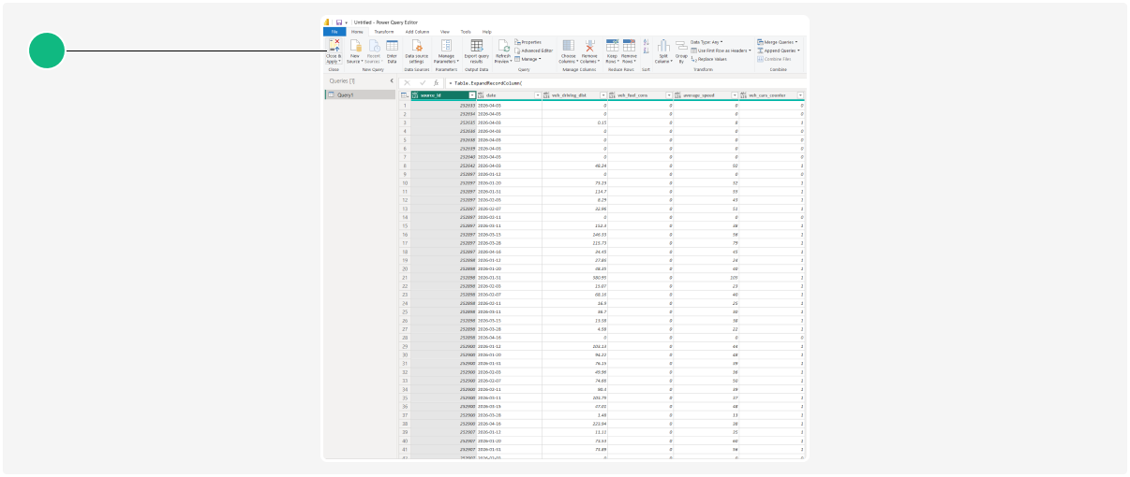Open the table menu icon at grid corner
The height and width of the screenshot is (477, 1130).
pyautogui.click(x=405, y=95)
